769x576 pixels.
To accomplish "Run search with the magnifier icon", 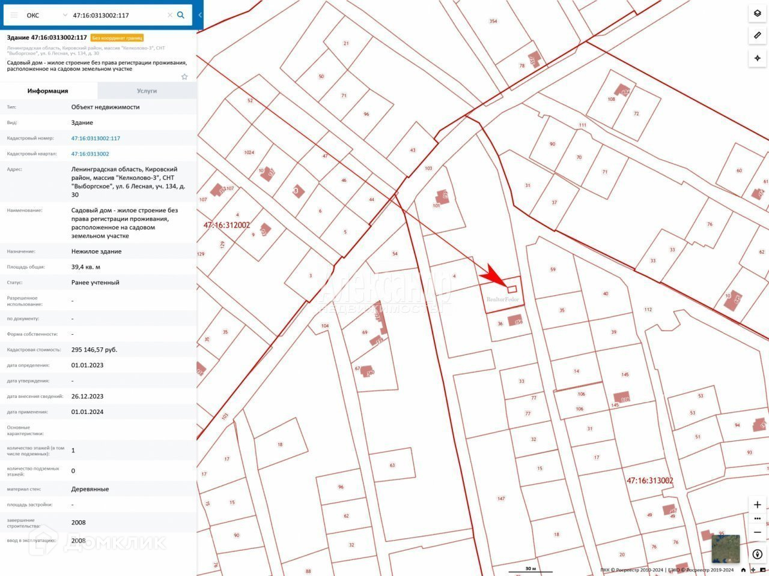I will (181, 15).
